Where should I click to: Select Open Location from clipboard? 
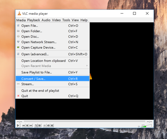click(53, 61)
